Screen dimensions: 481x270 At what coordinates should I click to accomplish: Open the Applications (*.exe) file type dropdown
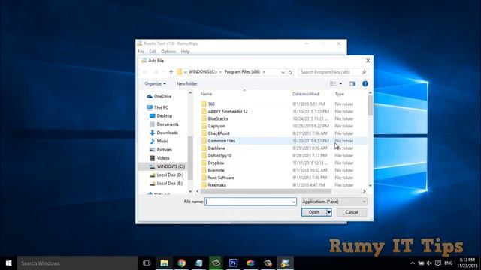pos(334,202)
